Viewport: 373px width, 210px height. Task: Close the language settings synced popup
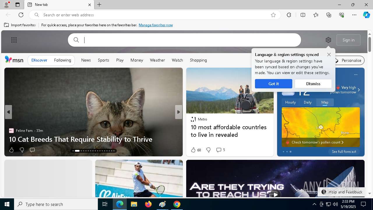tap(329, 55)
